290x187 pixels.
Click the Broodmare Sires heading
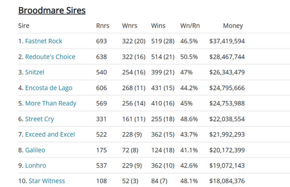tap(52, 10)
